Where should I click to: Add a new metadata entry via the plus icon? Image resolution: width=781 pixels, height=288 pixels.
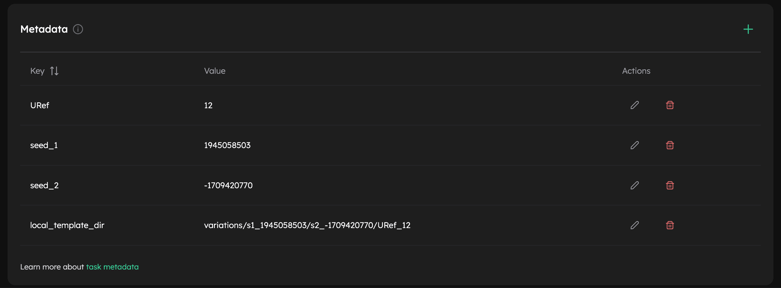[x=748, y=29]
